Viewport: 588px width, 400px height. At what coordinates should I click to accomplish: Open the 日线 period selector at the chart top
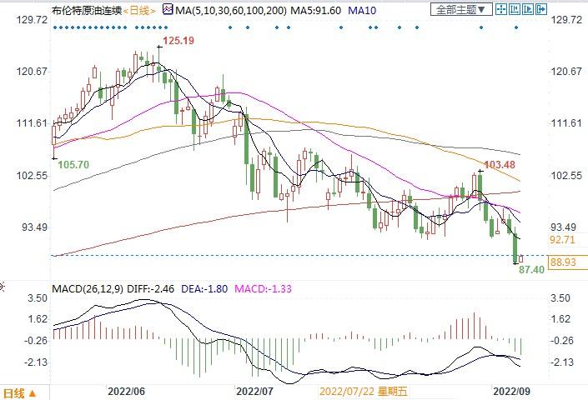139,11
